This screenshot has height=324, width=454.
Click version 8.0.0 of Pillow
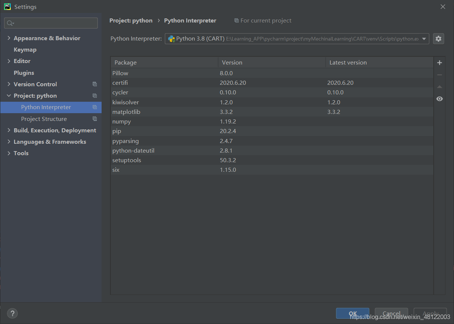226,73
